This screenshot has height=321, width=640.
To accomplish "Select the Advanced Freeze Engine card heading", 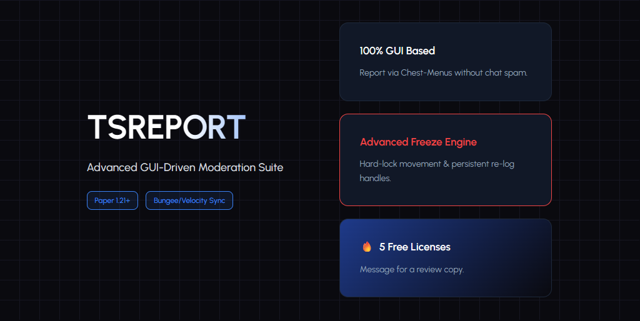I will coord(418,142).
